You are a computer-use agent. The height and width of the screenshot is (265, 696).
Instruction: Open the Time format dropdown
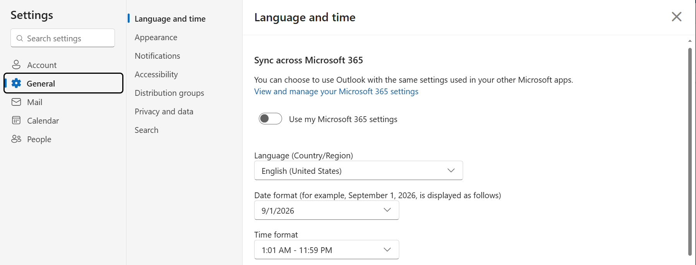click(327, 250)
